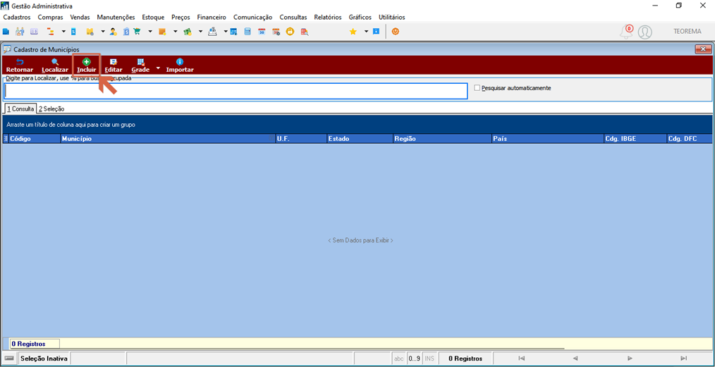This screenshot has height=367, width=715.
Task: Open the Utilitários menu
Action: [x=392, y=18]
